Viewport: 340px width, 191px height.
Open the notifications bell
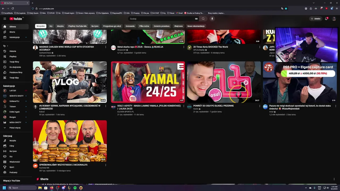coord(326,19)
